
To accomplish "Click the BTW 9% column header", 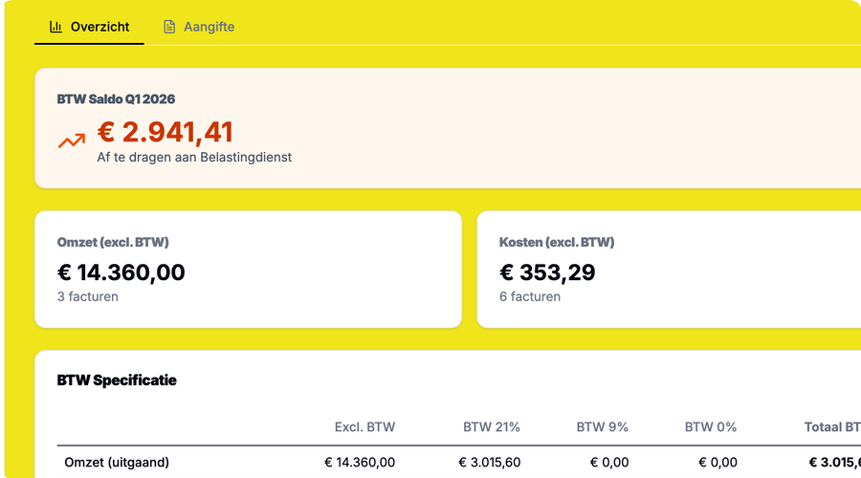I will (603, 427).
